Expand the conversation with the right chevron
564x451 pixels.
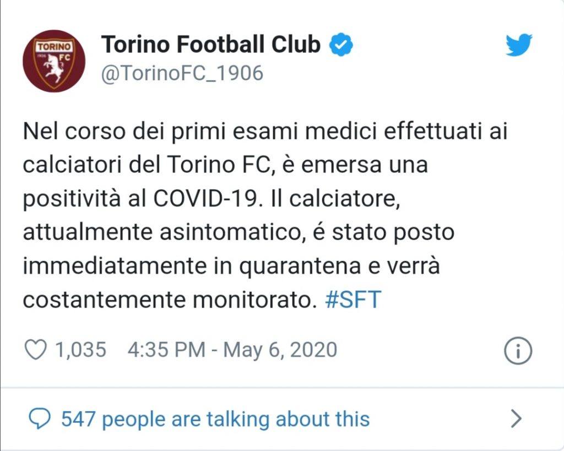(x=517, y=419)
